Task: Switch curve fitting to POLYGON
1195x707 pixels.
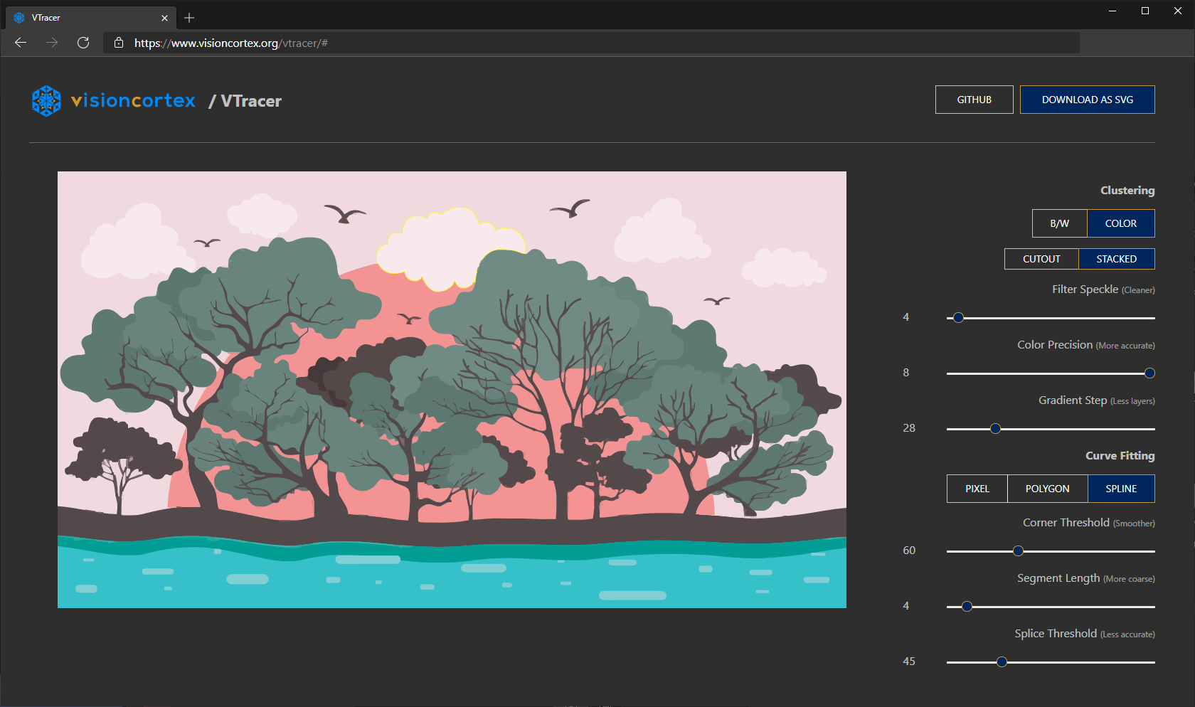Action: click(x=1046, y=489)
